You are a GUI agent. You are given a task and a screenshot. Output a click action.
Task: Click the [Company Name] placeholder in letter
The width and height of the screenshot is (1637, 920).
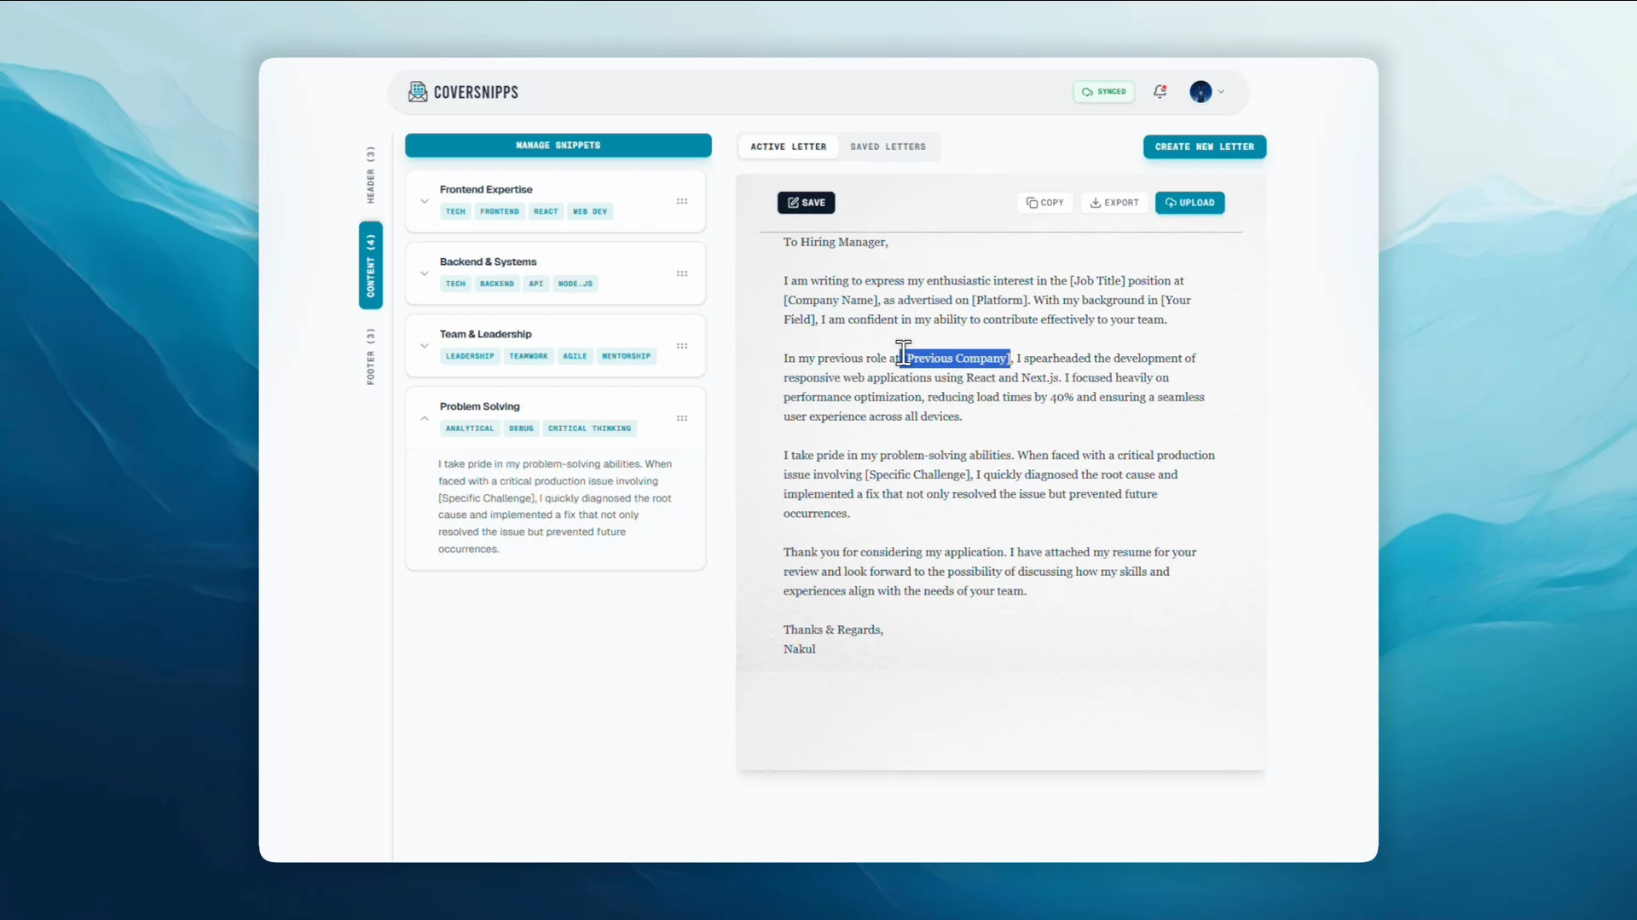830,300
